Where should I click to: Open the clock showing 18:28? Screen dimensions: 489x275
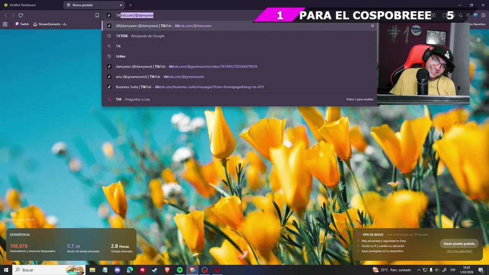pyautogui.click(x=466, y=270)
